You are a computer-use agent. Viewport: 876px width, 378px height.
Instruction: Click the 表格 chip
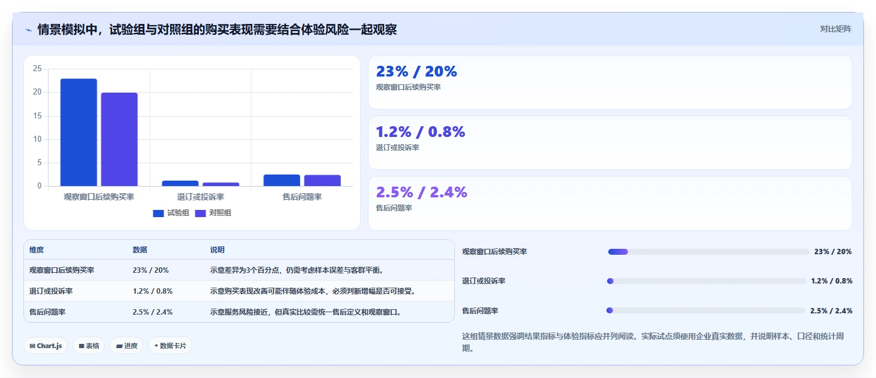[x=89, y=346]
